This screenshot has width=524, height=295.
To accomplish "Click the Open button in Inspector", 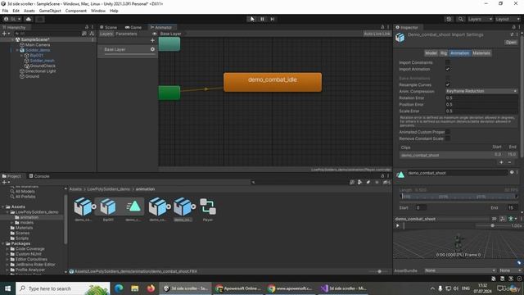I will pyautogui.click(x=511, y=43).
